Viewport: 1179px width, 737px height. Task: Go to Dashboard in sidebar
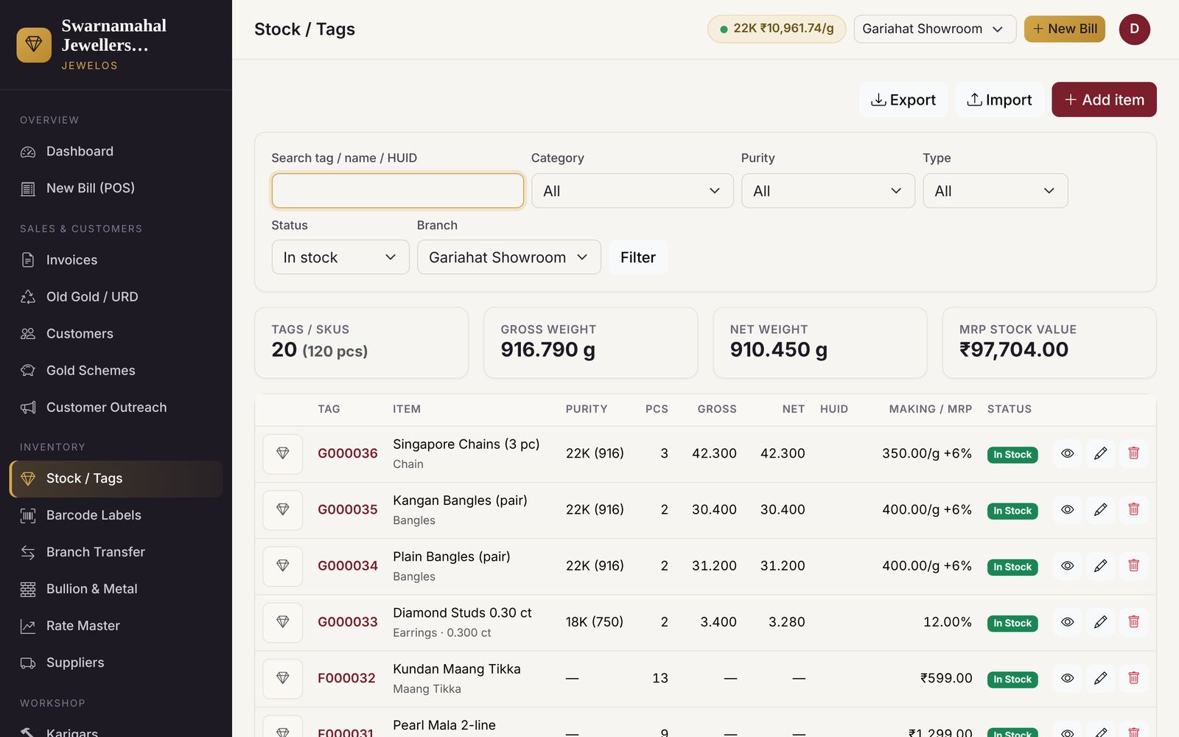tap(116, 151)
